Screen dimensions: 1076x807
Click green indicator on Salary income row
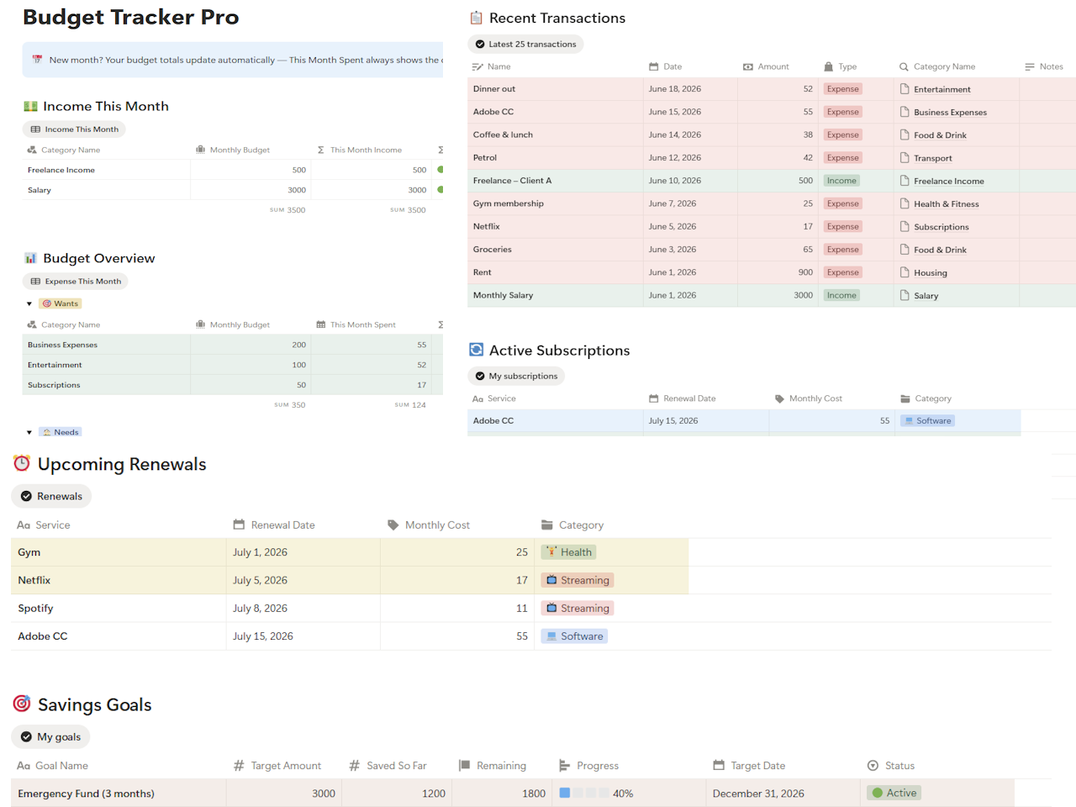tap(440, 190)
